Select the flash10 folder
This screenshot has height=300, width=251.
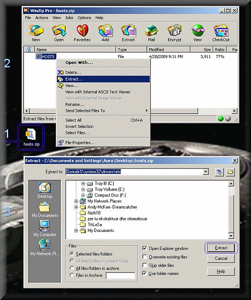pyautogui.click(x=90, y=213)
